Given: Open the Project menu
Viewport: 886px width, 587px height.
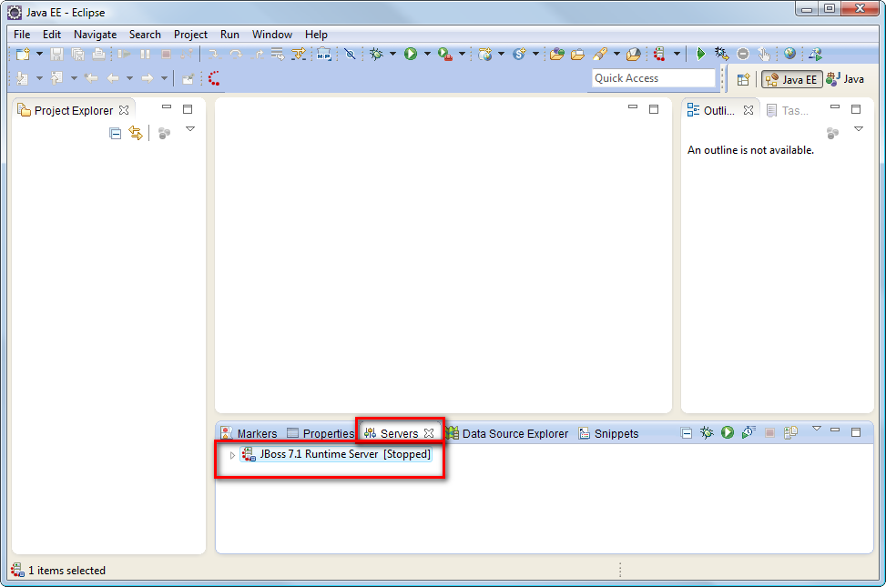Looking at the screenshot, I should pos(190,35).
